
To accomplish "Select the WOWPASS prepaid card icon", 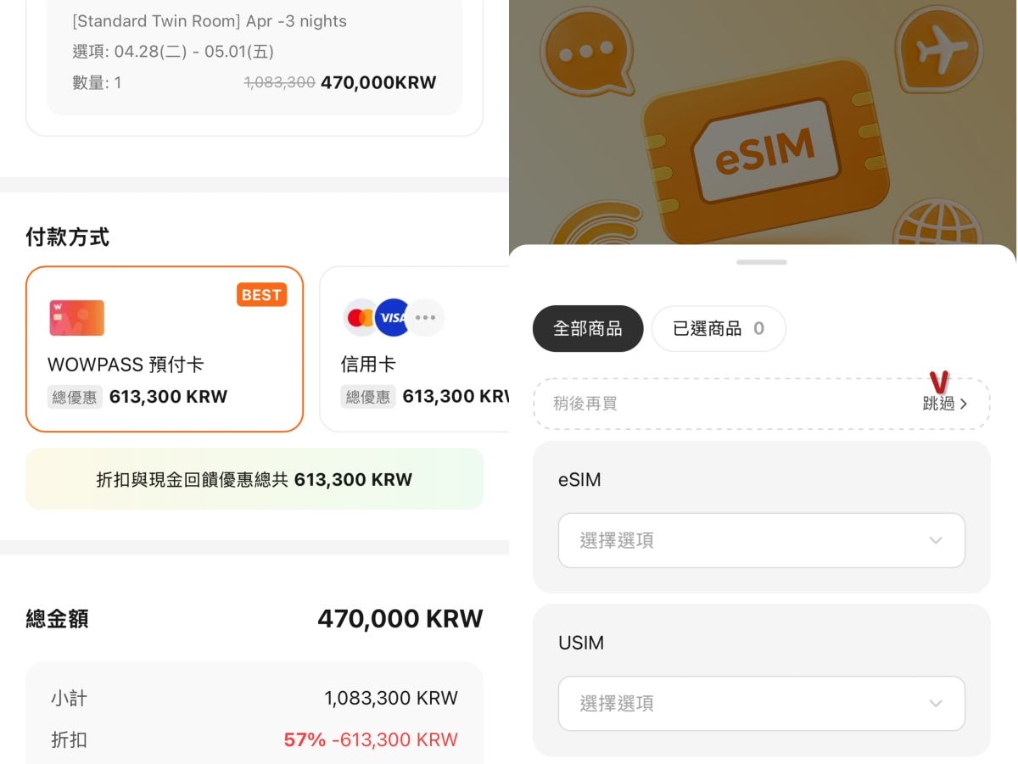I will point(76,318).
